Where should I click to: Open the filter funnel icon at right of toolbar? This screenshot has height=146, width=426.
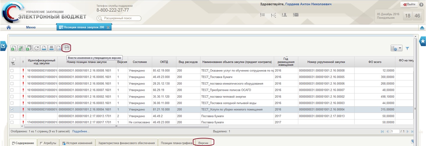click(x=407, y=49)
